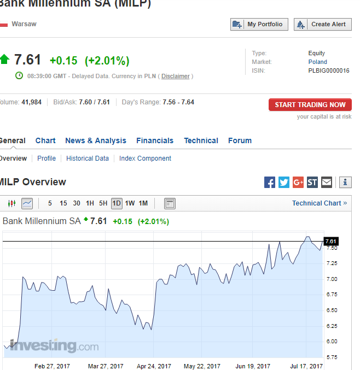Click the MILP Overview heading
Viewport: 360px width, 370px height.
33,182
